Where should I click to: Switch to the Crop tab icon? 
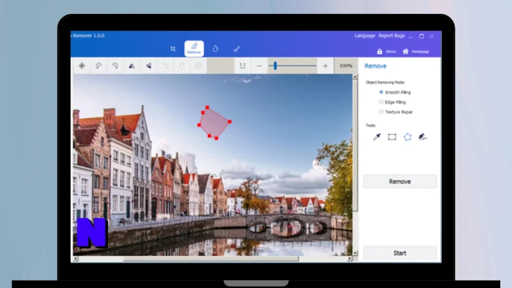click(x=172, y=49)
